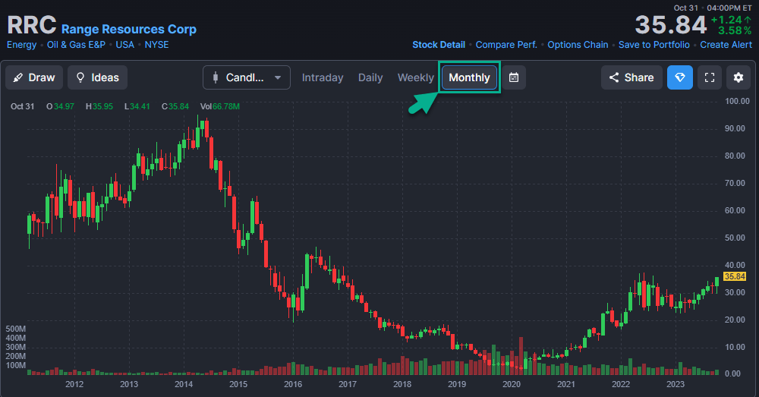The image size is (759, 397).
Task: Switch to Daily timeframe
Action: [370, 77]
